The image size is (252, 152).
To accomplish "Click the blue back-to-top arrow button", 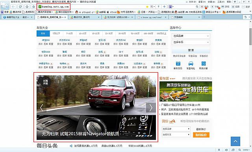I will [235, 141].
